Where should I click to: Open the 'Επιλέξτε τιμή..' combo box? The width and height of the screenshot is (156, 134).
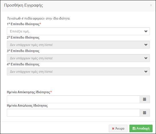(x=78, y=31)
